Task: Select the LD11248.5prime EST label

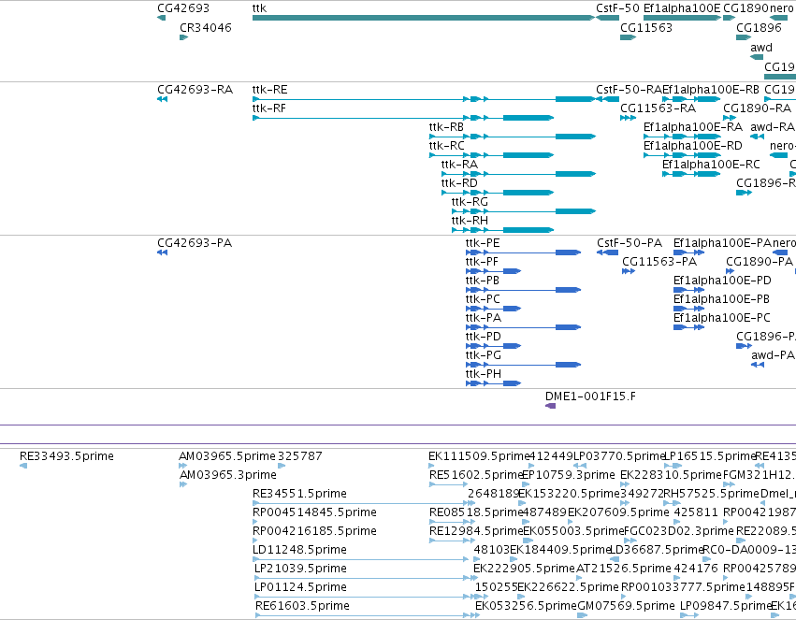Action: [299, 551]
